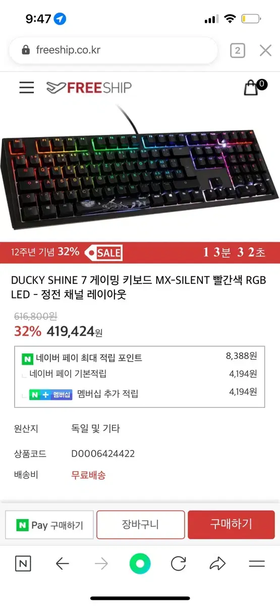This screenshot has height=606, width=280.
Task: Click the N Pay 구매하기 button
Action: point(49,525)
